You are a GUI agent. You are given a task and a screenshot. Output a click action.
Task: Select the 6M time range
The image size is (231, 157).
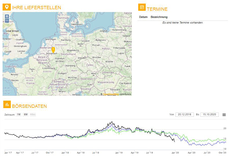click(x=26, y=114)
